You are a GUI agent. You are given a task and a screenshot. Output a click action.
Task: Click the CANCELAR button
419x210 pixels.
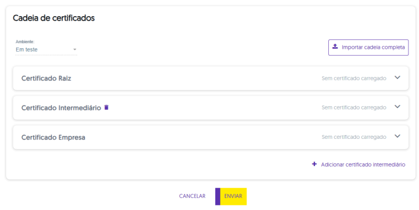(x=192, y=196)
